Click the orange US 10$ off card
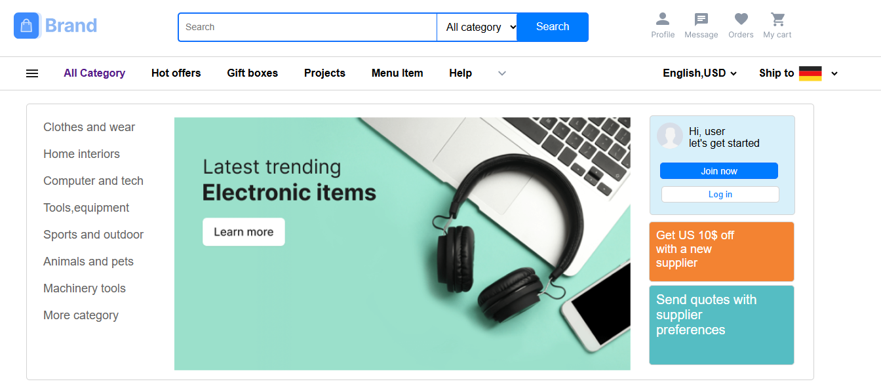881x390 pixels. [721, 252]
